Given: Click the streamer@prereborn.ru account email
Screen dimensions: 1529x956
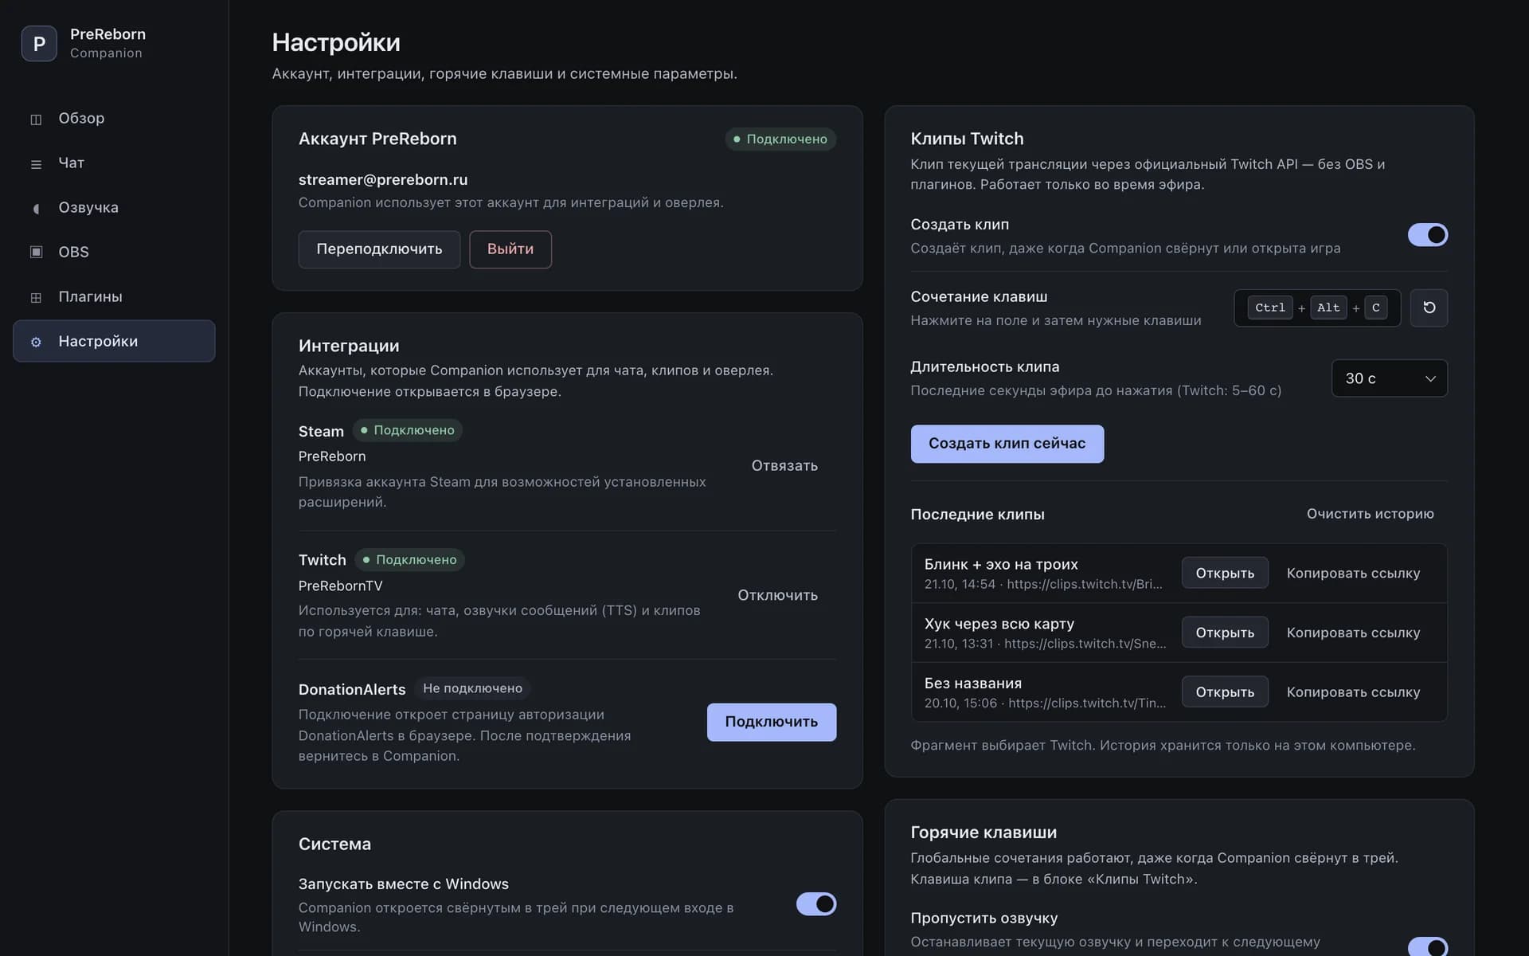Looking at the screenshot, I should click(383, 180).
